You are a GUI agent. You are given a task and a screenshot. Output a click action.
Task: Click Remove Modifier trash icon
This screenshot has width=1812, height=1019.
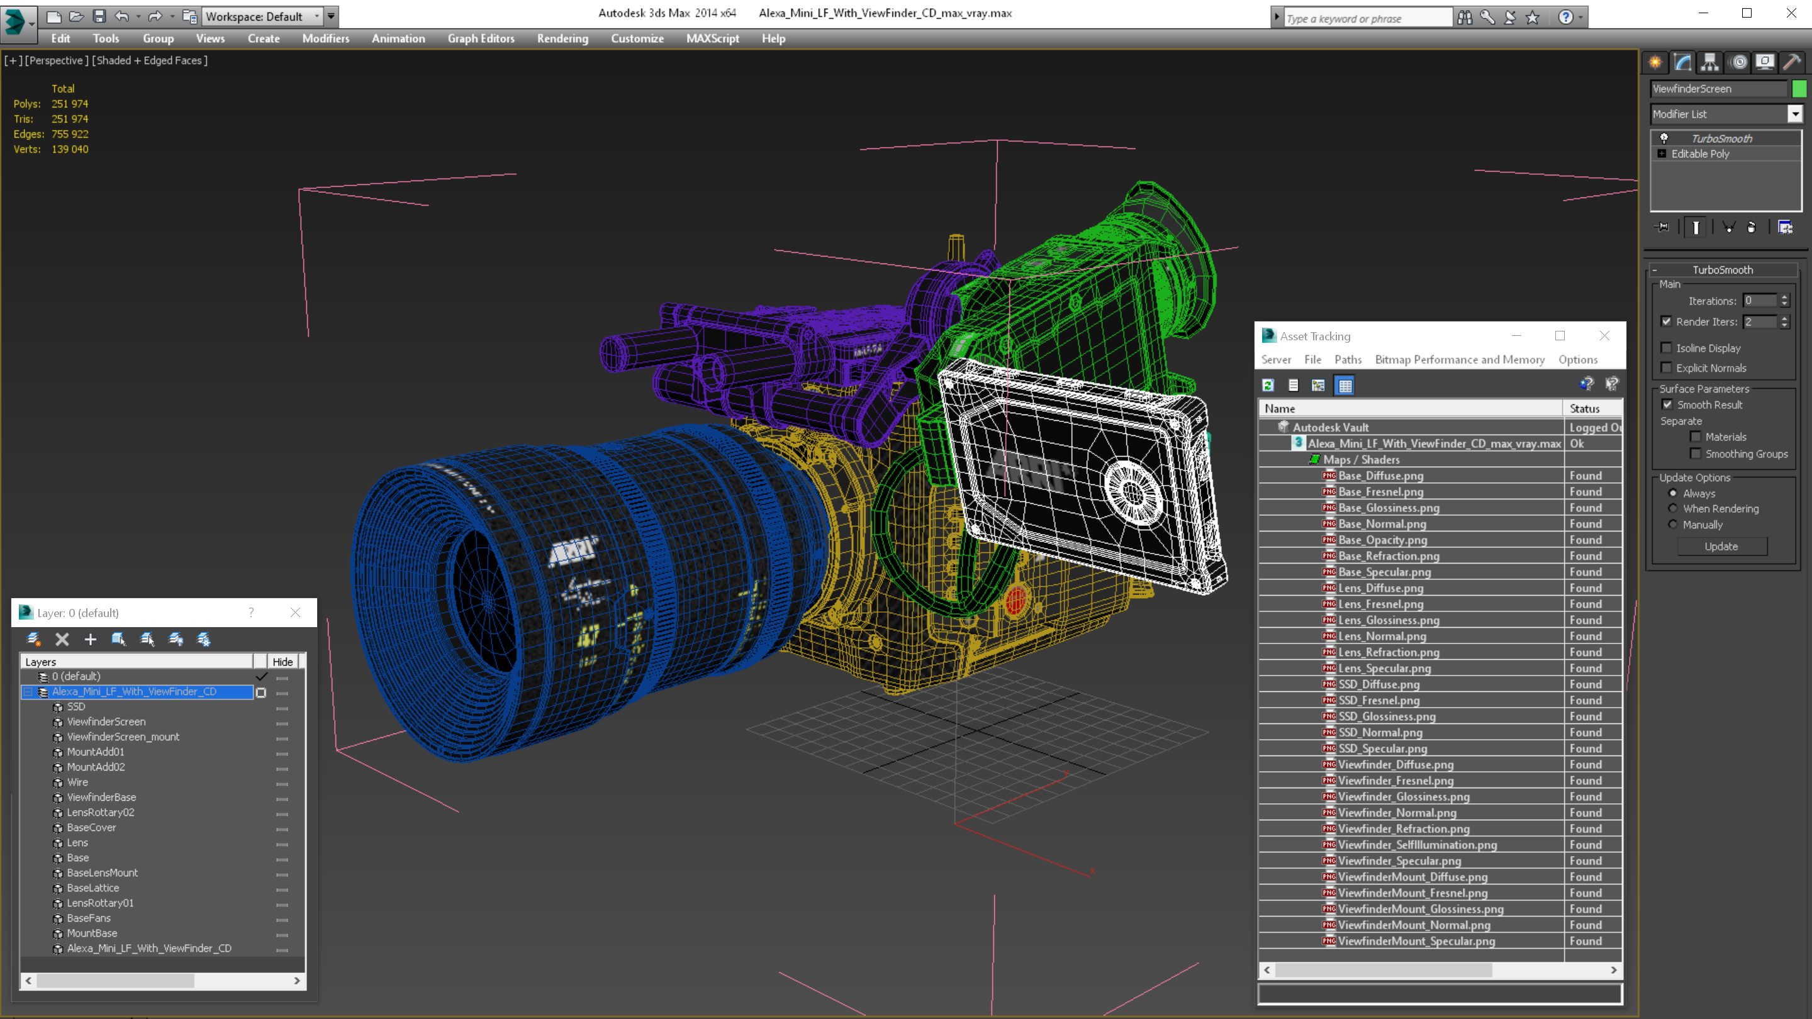[x=1752, y=227]
